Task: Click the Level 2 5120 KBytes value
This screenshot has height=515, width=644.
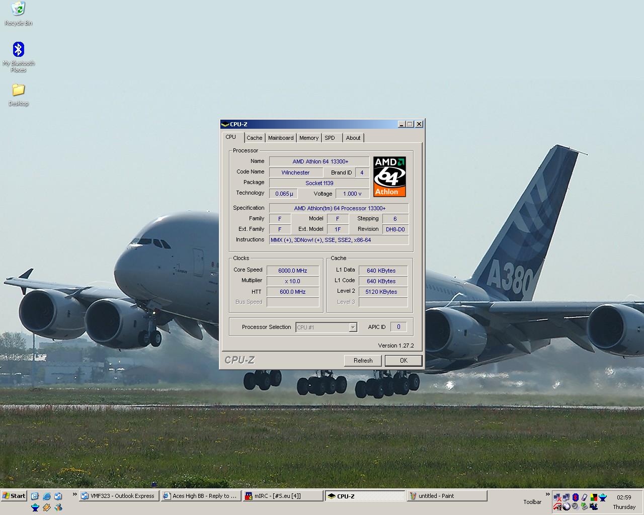Action: [x=383, y=292]
